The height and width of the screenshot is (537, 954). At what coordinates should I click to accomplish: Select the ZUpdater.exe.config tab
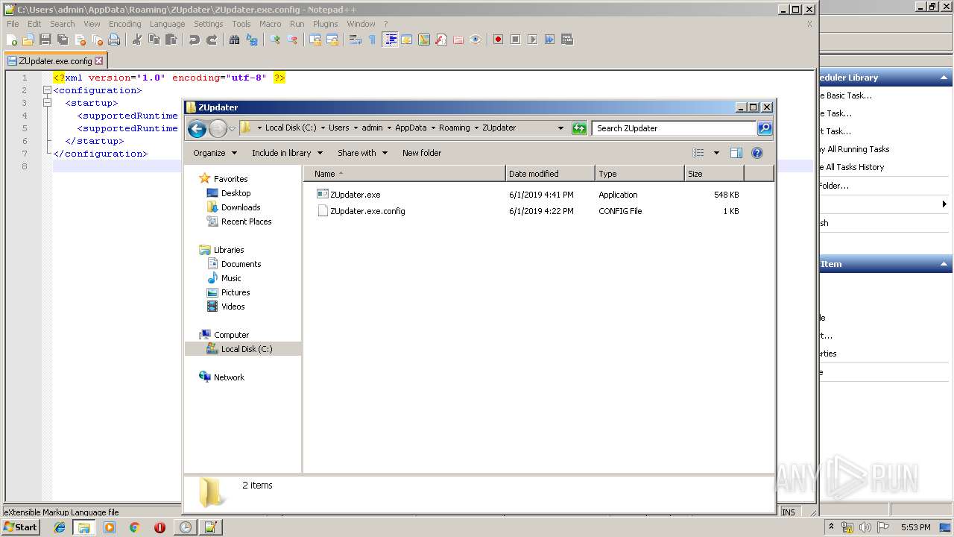[x=55, y=61]
